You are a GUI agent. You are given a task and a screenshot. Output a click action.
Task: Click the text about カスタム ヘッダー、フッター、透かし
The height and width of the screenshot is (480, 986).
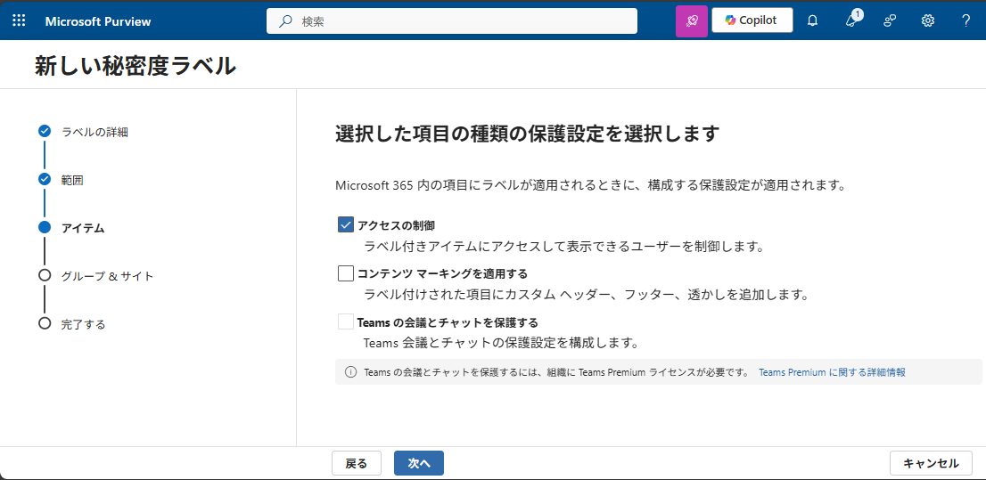[586, 294]
